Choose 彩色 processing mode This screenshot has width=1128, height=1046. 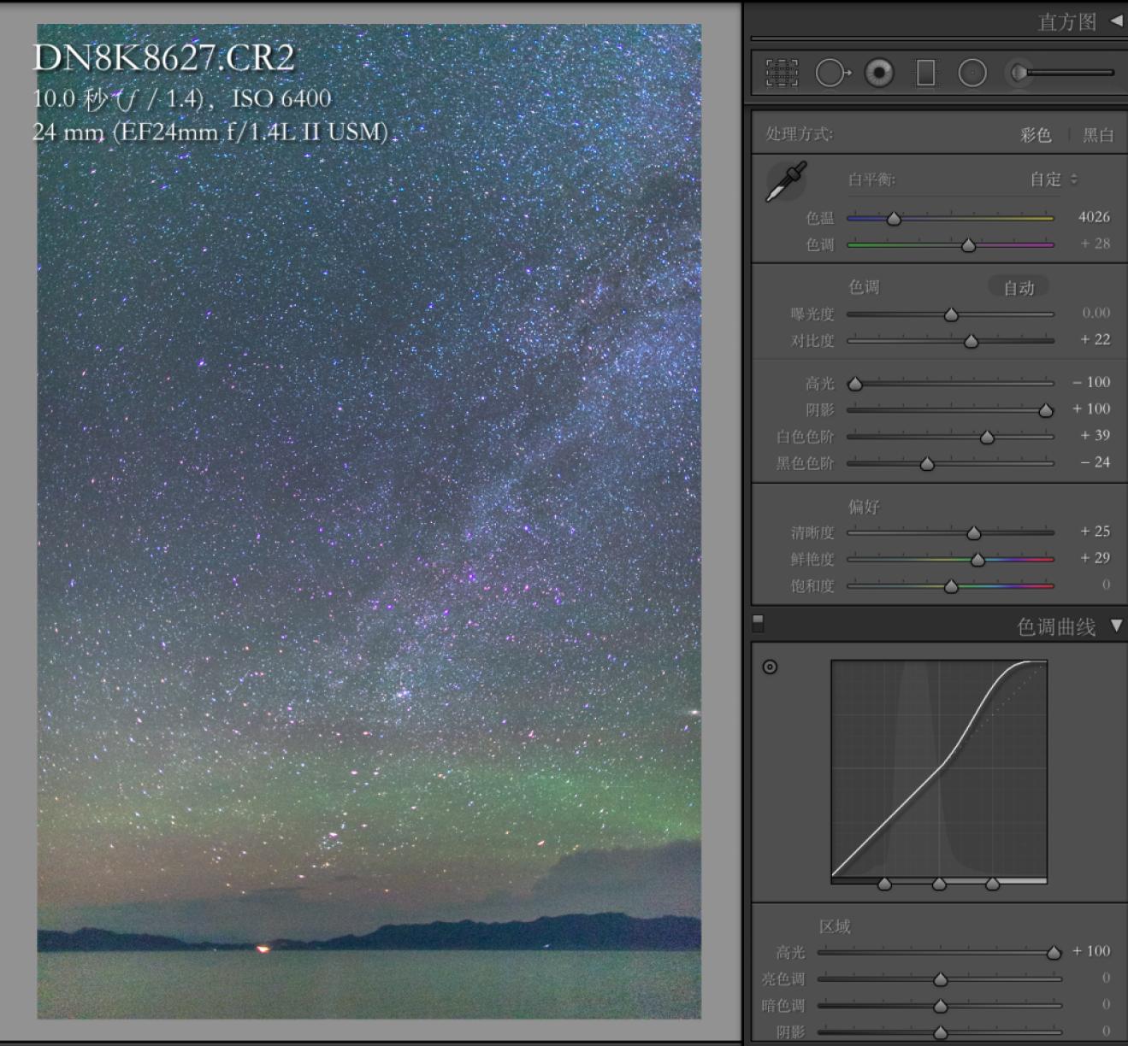click(1036, 135)
